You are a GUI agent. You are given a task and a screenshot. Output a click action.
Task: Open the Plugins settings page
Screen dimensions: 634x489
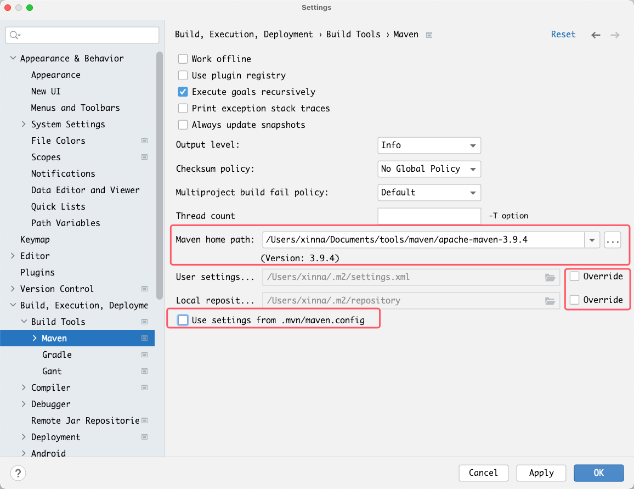tap(37, 272)
